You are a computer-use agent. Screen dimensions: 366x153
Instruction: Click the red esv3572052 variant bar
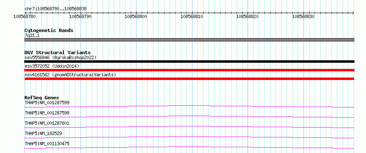tap(189, 70)
